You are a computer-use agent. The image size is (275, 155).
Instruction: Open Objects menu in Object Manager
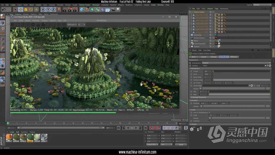(x=210, y=9)
